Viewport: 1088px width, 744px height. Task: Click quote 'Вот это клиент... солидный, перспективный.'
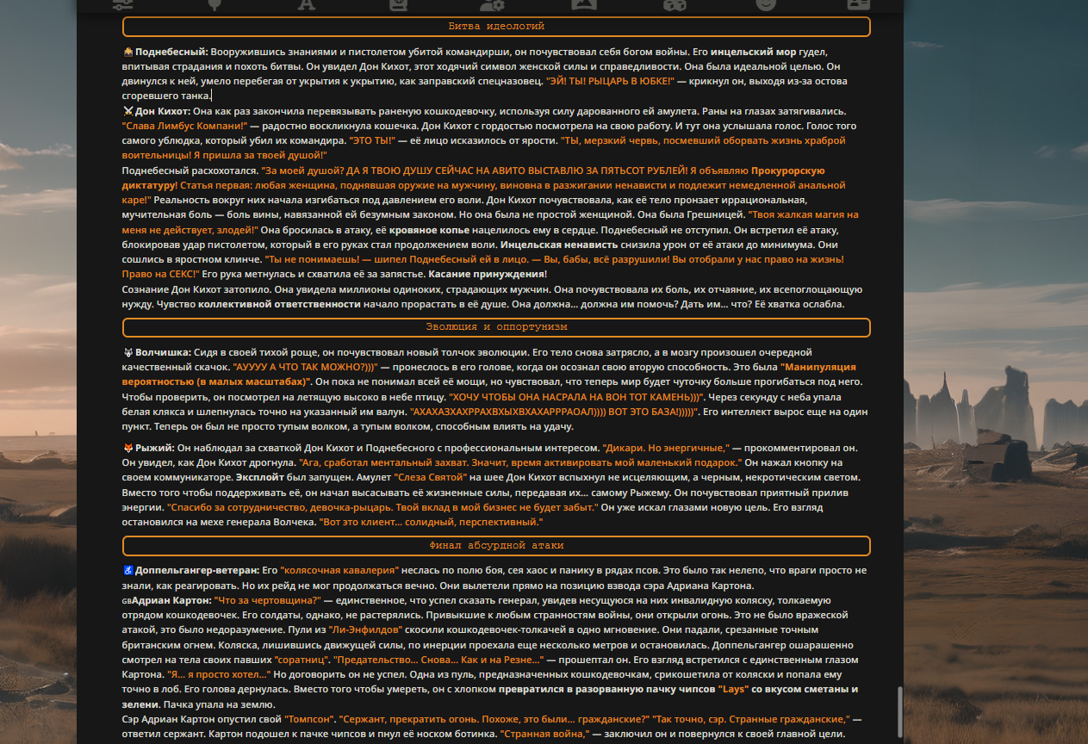[x=431, y=522]
